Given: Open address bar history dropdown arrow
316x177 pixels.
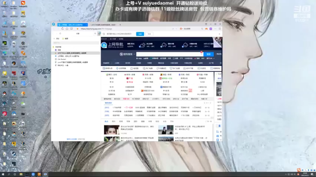Looking at the screenshot, I should 176,29.
